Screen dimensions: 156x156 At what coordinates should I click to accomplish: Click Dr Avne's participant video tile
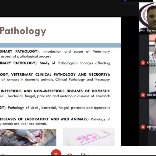148,115
